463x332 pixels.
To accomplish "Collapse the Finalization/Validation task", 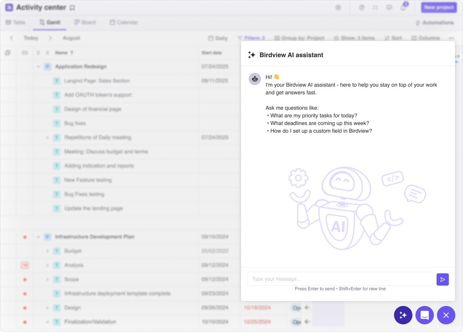I will pyautogui.click(x=48, y=322).
